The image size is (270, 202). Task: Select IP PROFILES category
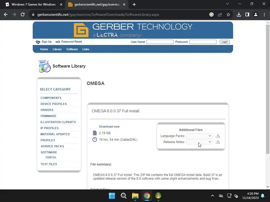(49, 128)
